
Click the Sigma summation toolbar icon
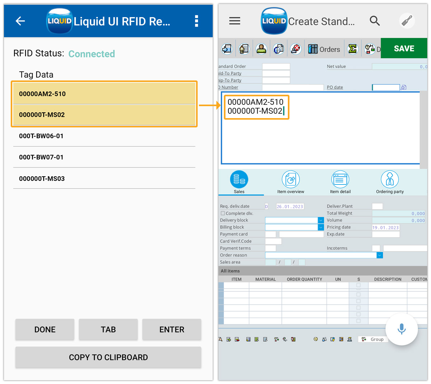[x=353, y=48]
